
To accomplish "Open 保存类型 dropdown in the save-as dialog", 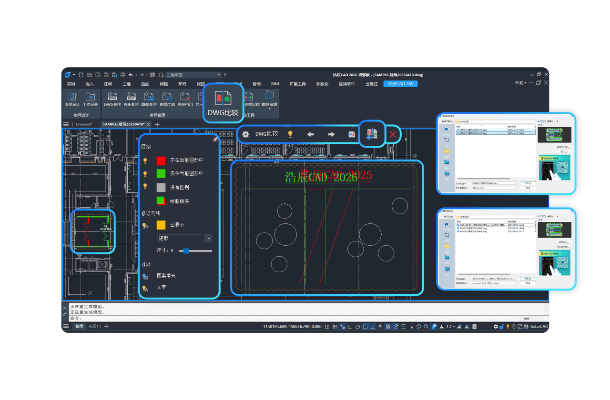I will pos(494,283).
